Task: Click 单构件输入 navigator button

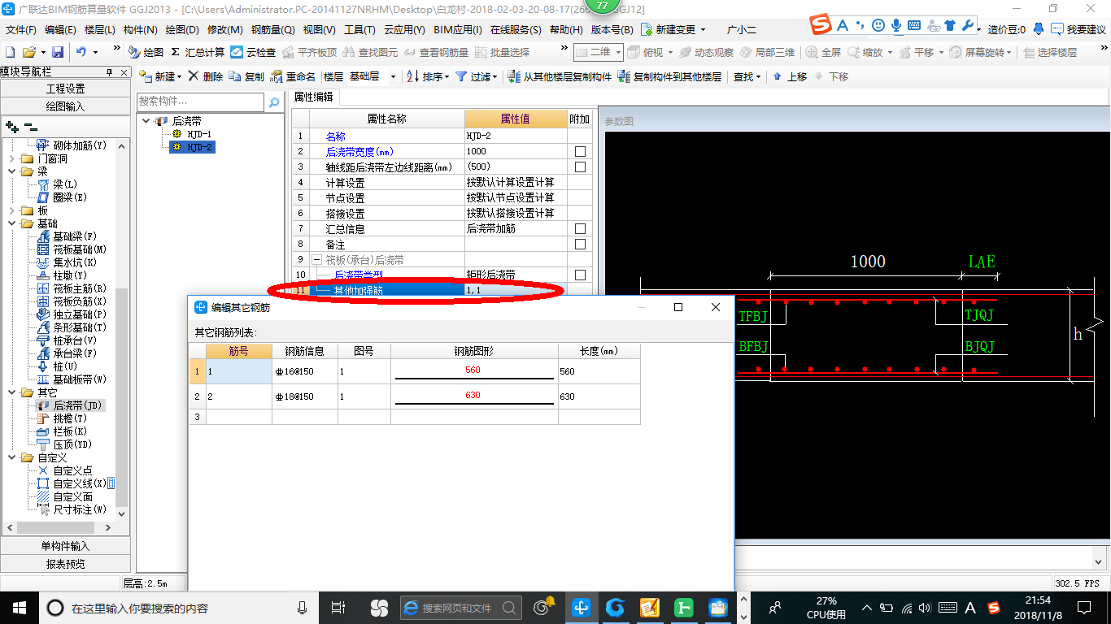Action: coord(65,546)
